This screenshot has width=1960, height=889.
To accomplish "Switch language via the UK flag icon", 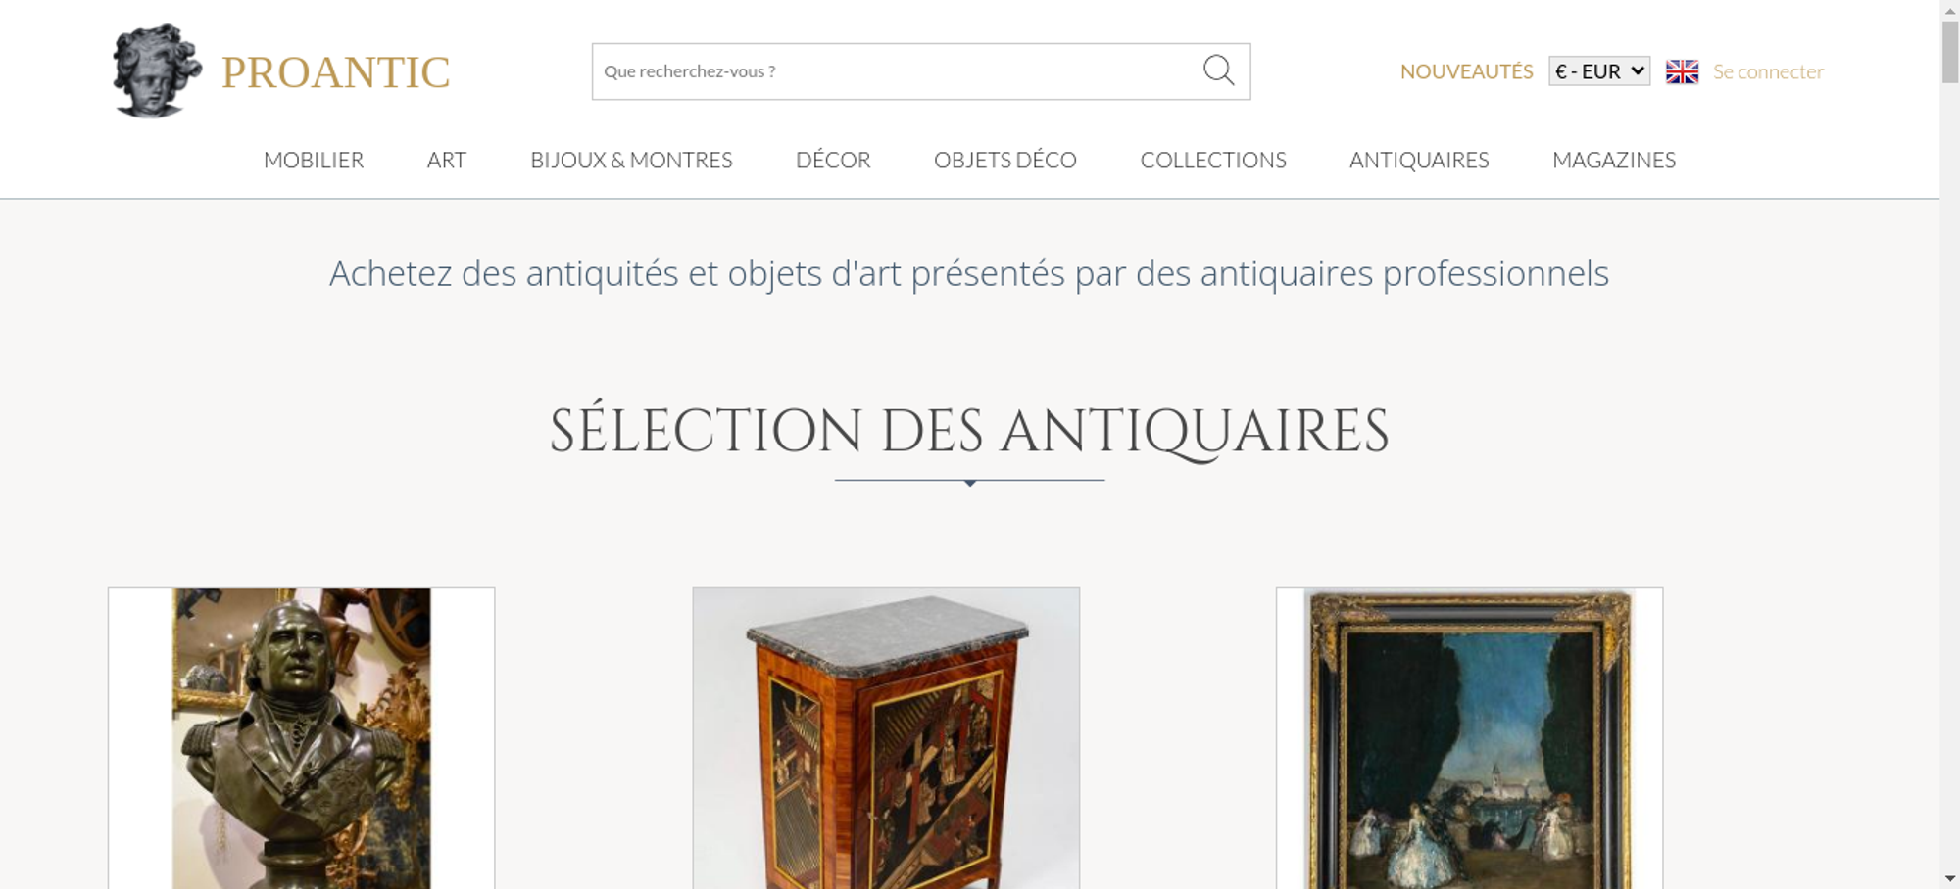I will point(1682,71).
